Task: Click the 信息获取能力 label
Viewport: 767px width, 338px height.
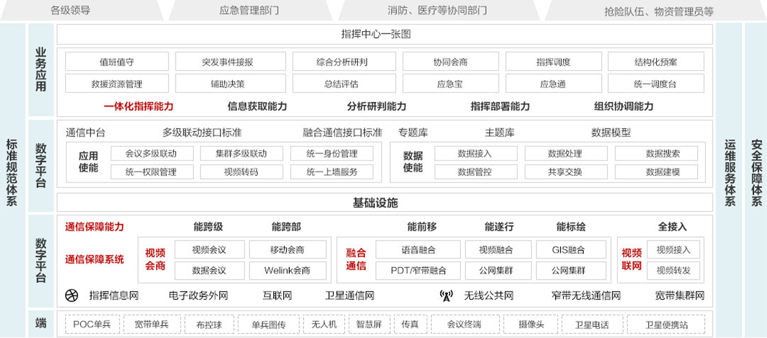Action: (257, 106)
